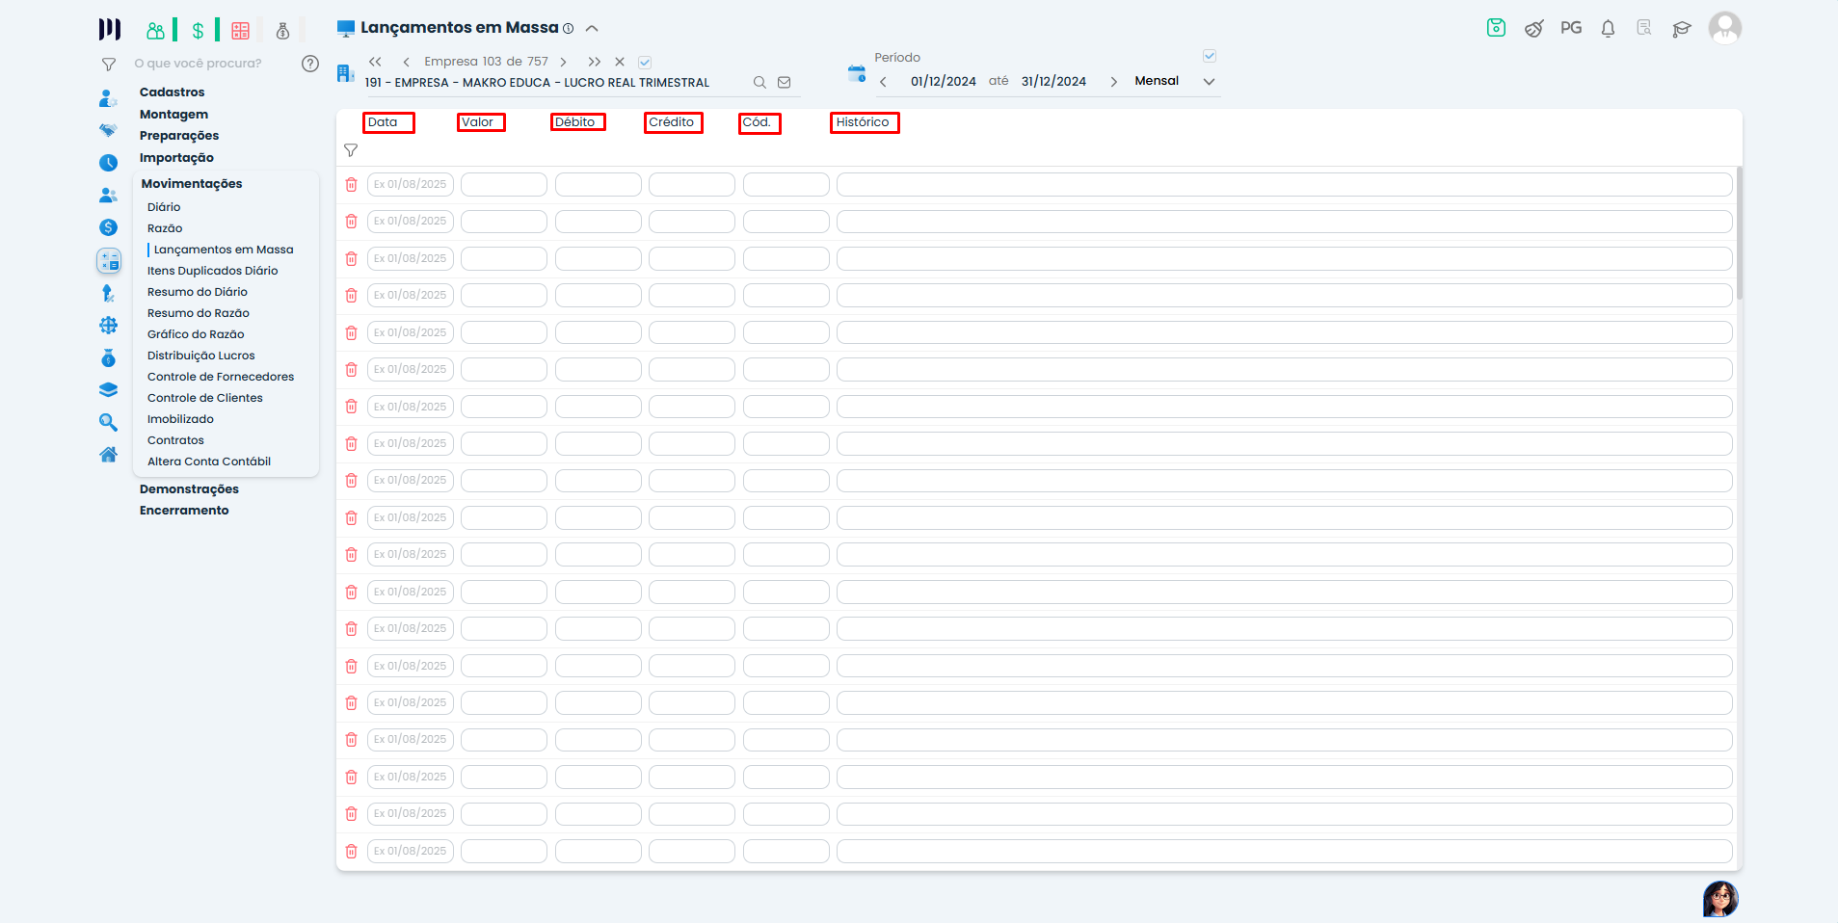The height and width of the screenshot is (923, 1838).
Task: Open the green dollar-sign module icon
Action: [198, 31]
